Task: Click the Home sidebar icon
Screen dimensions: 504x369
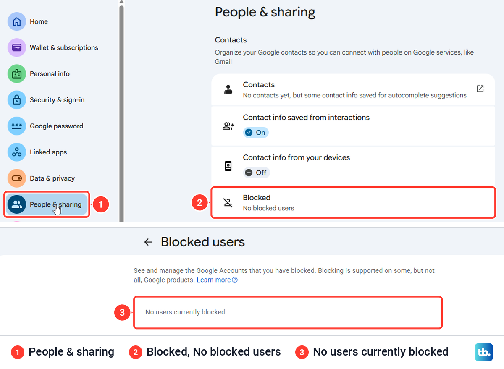Action: pyautogui.click(x=17, y=21)
